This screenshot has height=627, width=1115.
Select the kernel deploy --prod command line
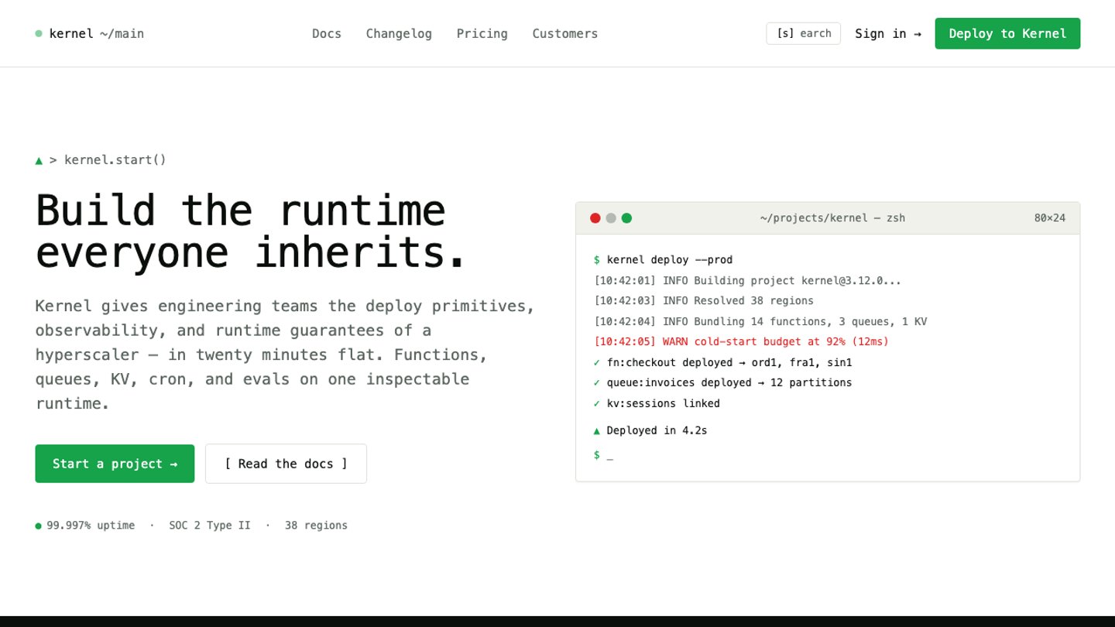[663, 260]
